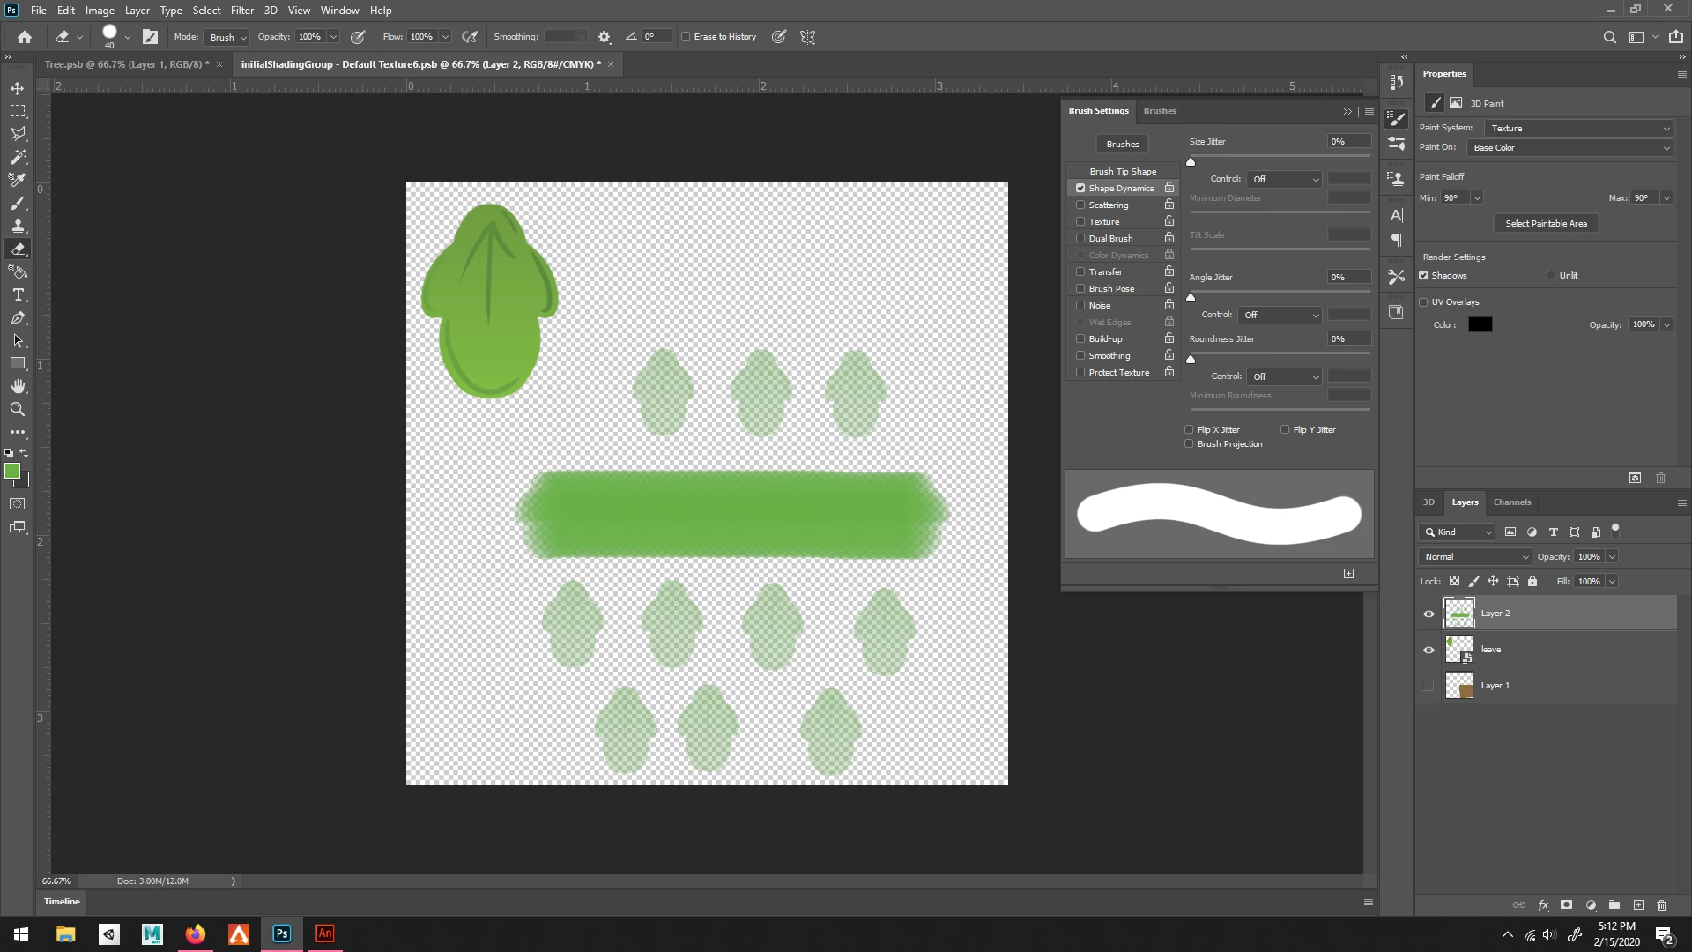The height and width of the screenshot is (952, 1692).
Task: Switch to the Channels tab
Action: click(x=1511, y=502)
